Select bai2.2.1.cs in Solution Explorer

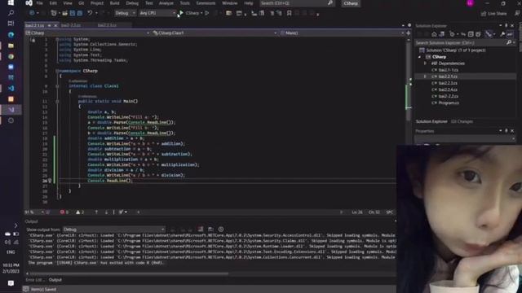(x=448, y=77)
